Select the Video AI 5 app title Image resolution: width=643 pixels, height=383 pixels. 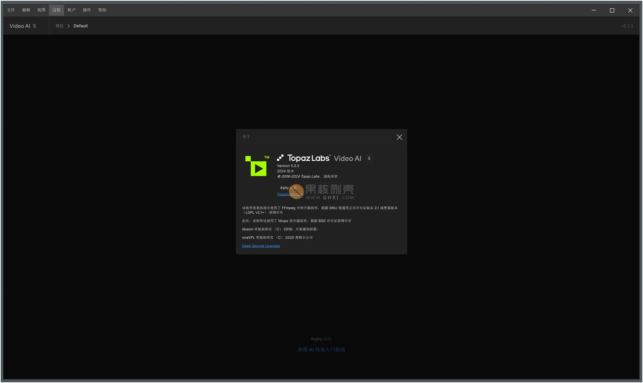23,26
